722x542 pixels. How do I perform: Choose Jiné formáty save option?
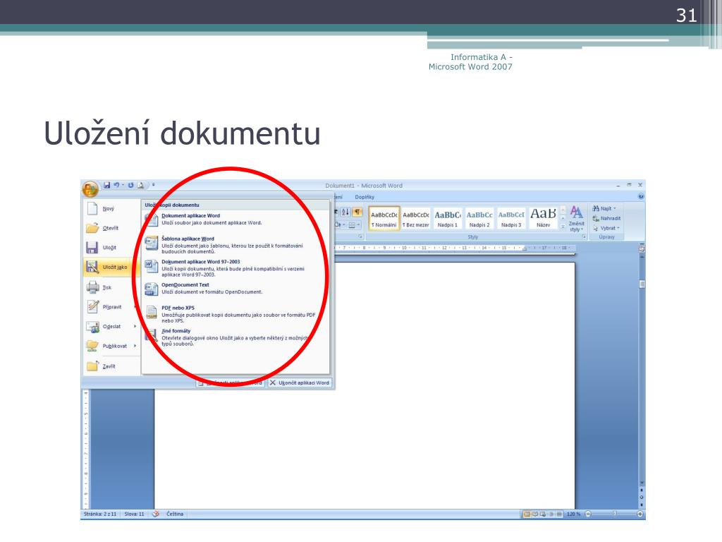coord(235,337)
